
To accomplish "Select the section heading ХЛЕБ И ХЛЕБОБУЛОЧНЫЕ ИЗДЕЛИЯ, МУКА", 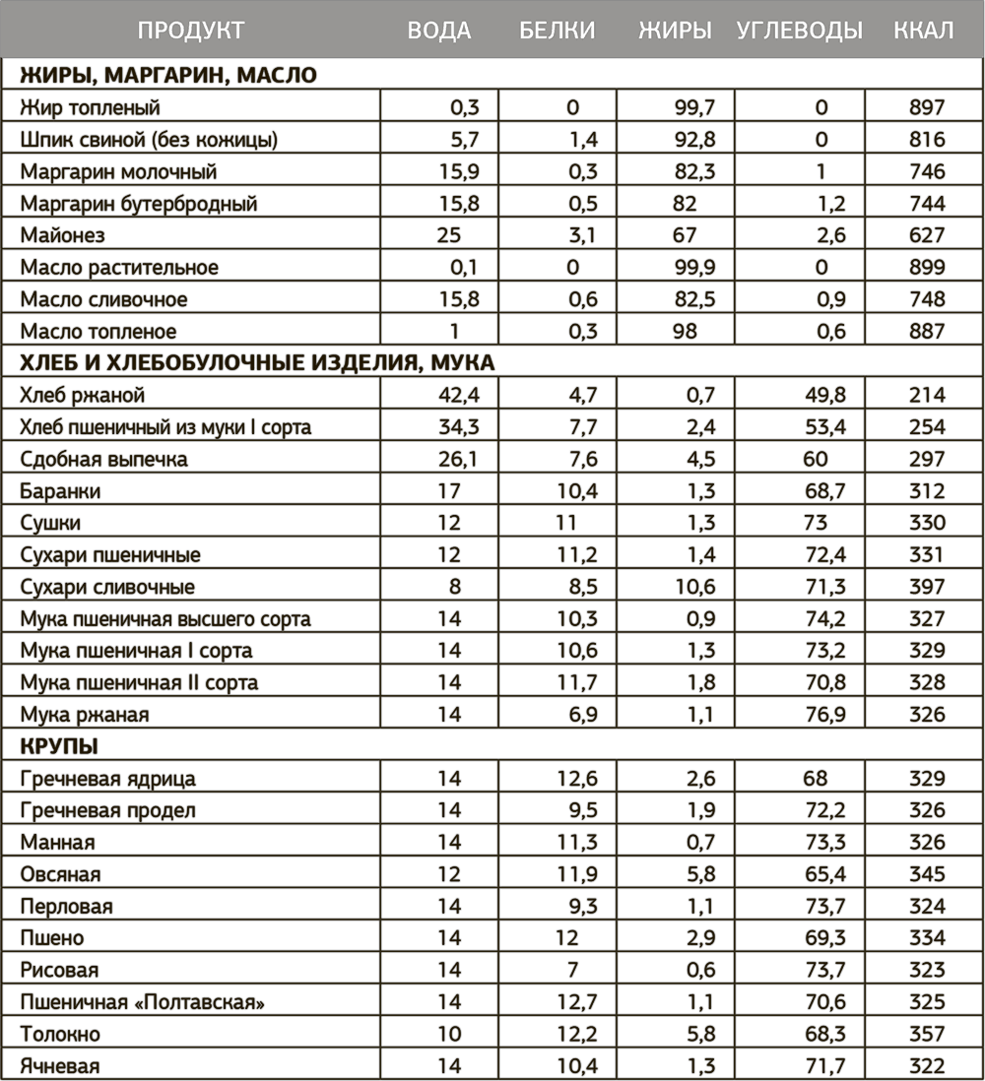I will 257,362.
